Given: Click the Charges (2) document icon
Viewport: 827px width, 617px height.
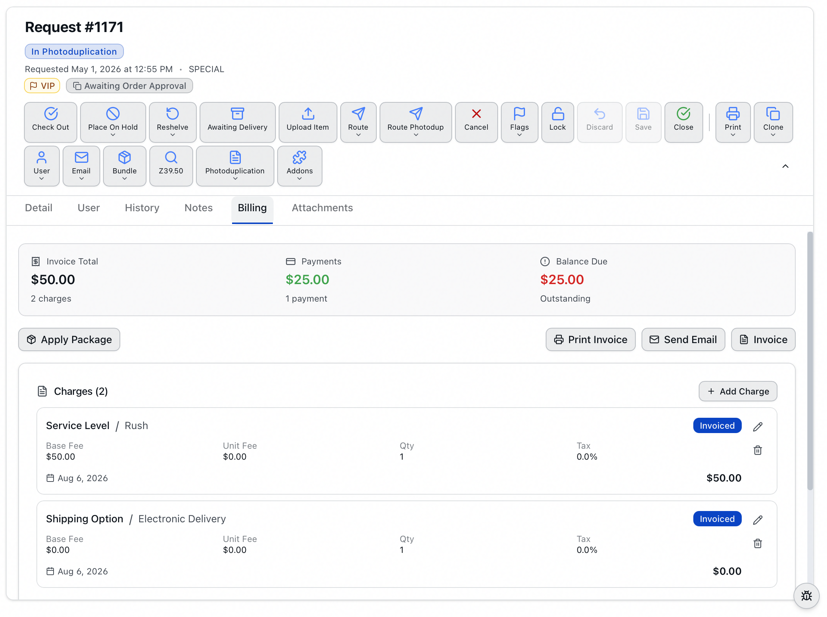Looking at the screenshot, I should click(42, 391).
